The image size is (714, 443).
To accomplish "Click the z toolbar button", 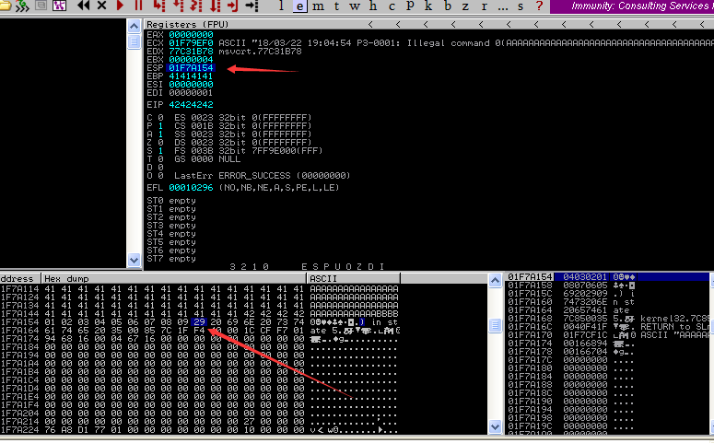I will 465,6.
